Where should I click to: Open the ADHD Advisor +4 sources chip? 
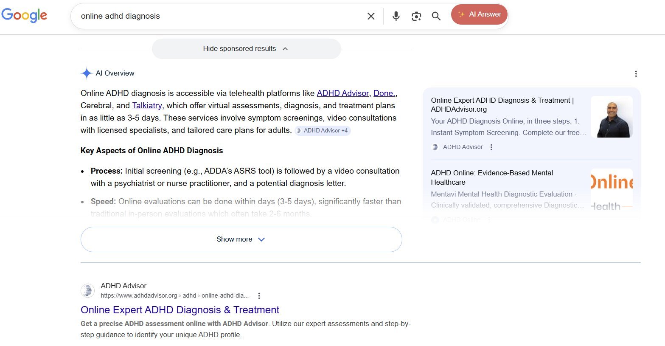pos(323,130)
